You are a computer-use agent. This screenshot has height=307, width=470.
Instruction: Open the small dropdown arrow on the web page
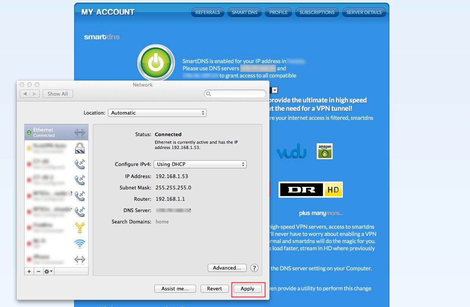pyautogui.click(x=275, y=90)
